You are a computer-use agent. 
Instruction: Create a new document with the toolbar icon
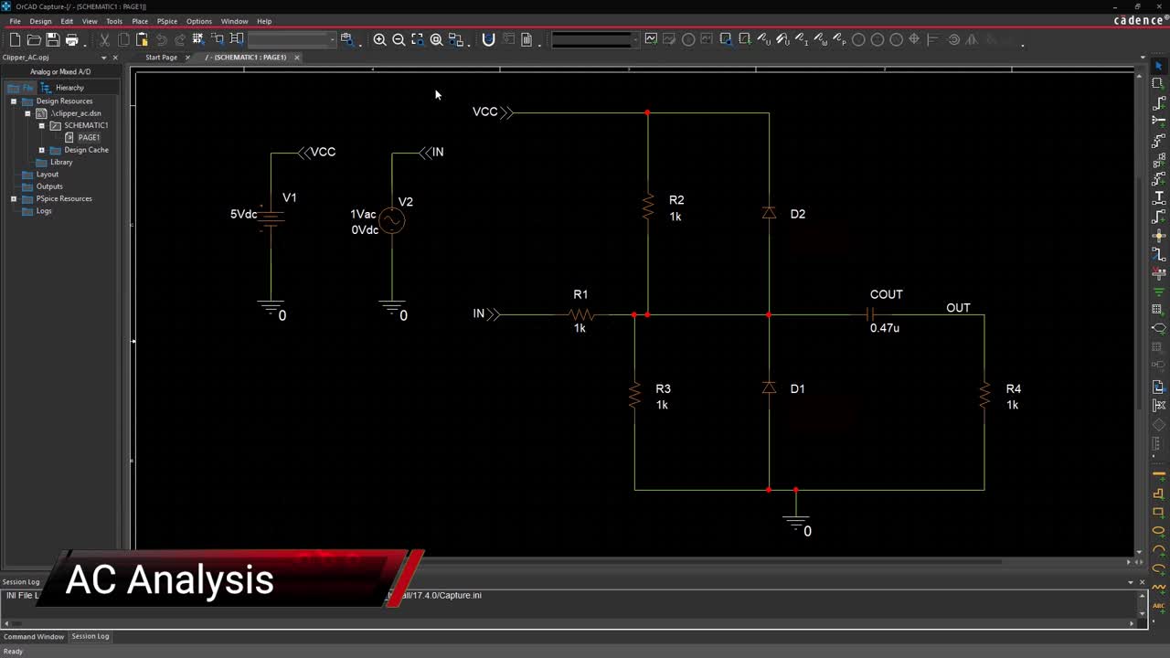coord(16,39)
